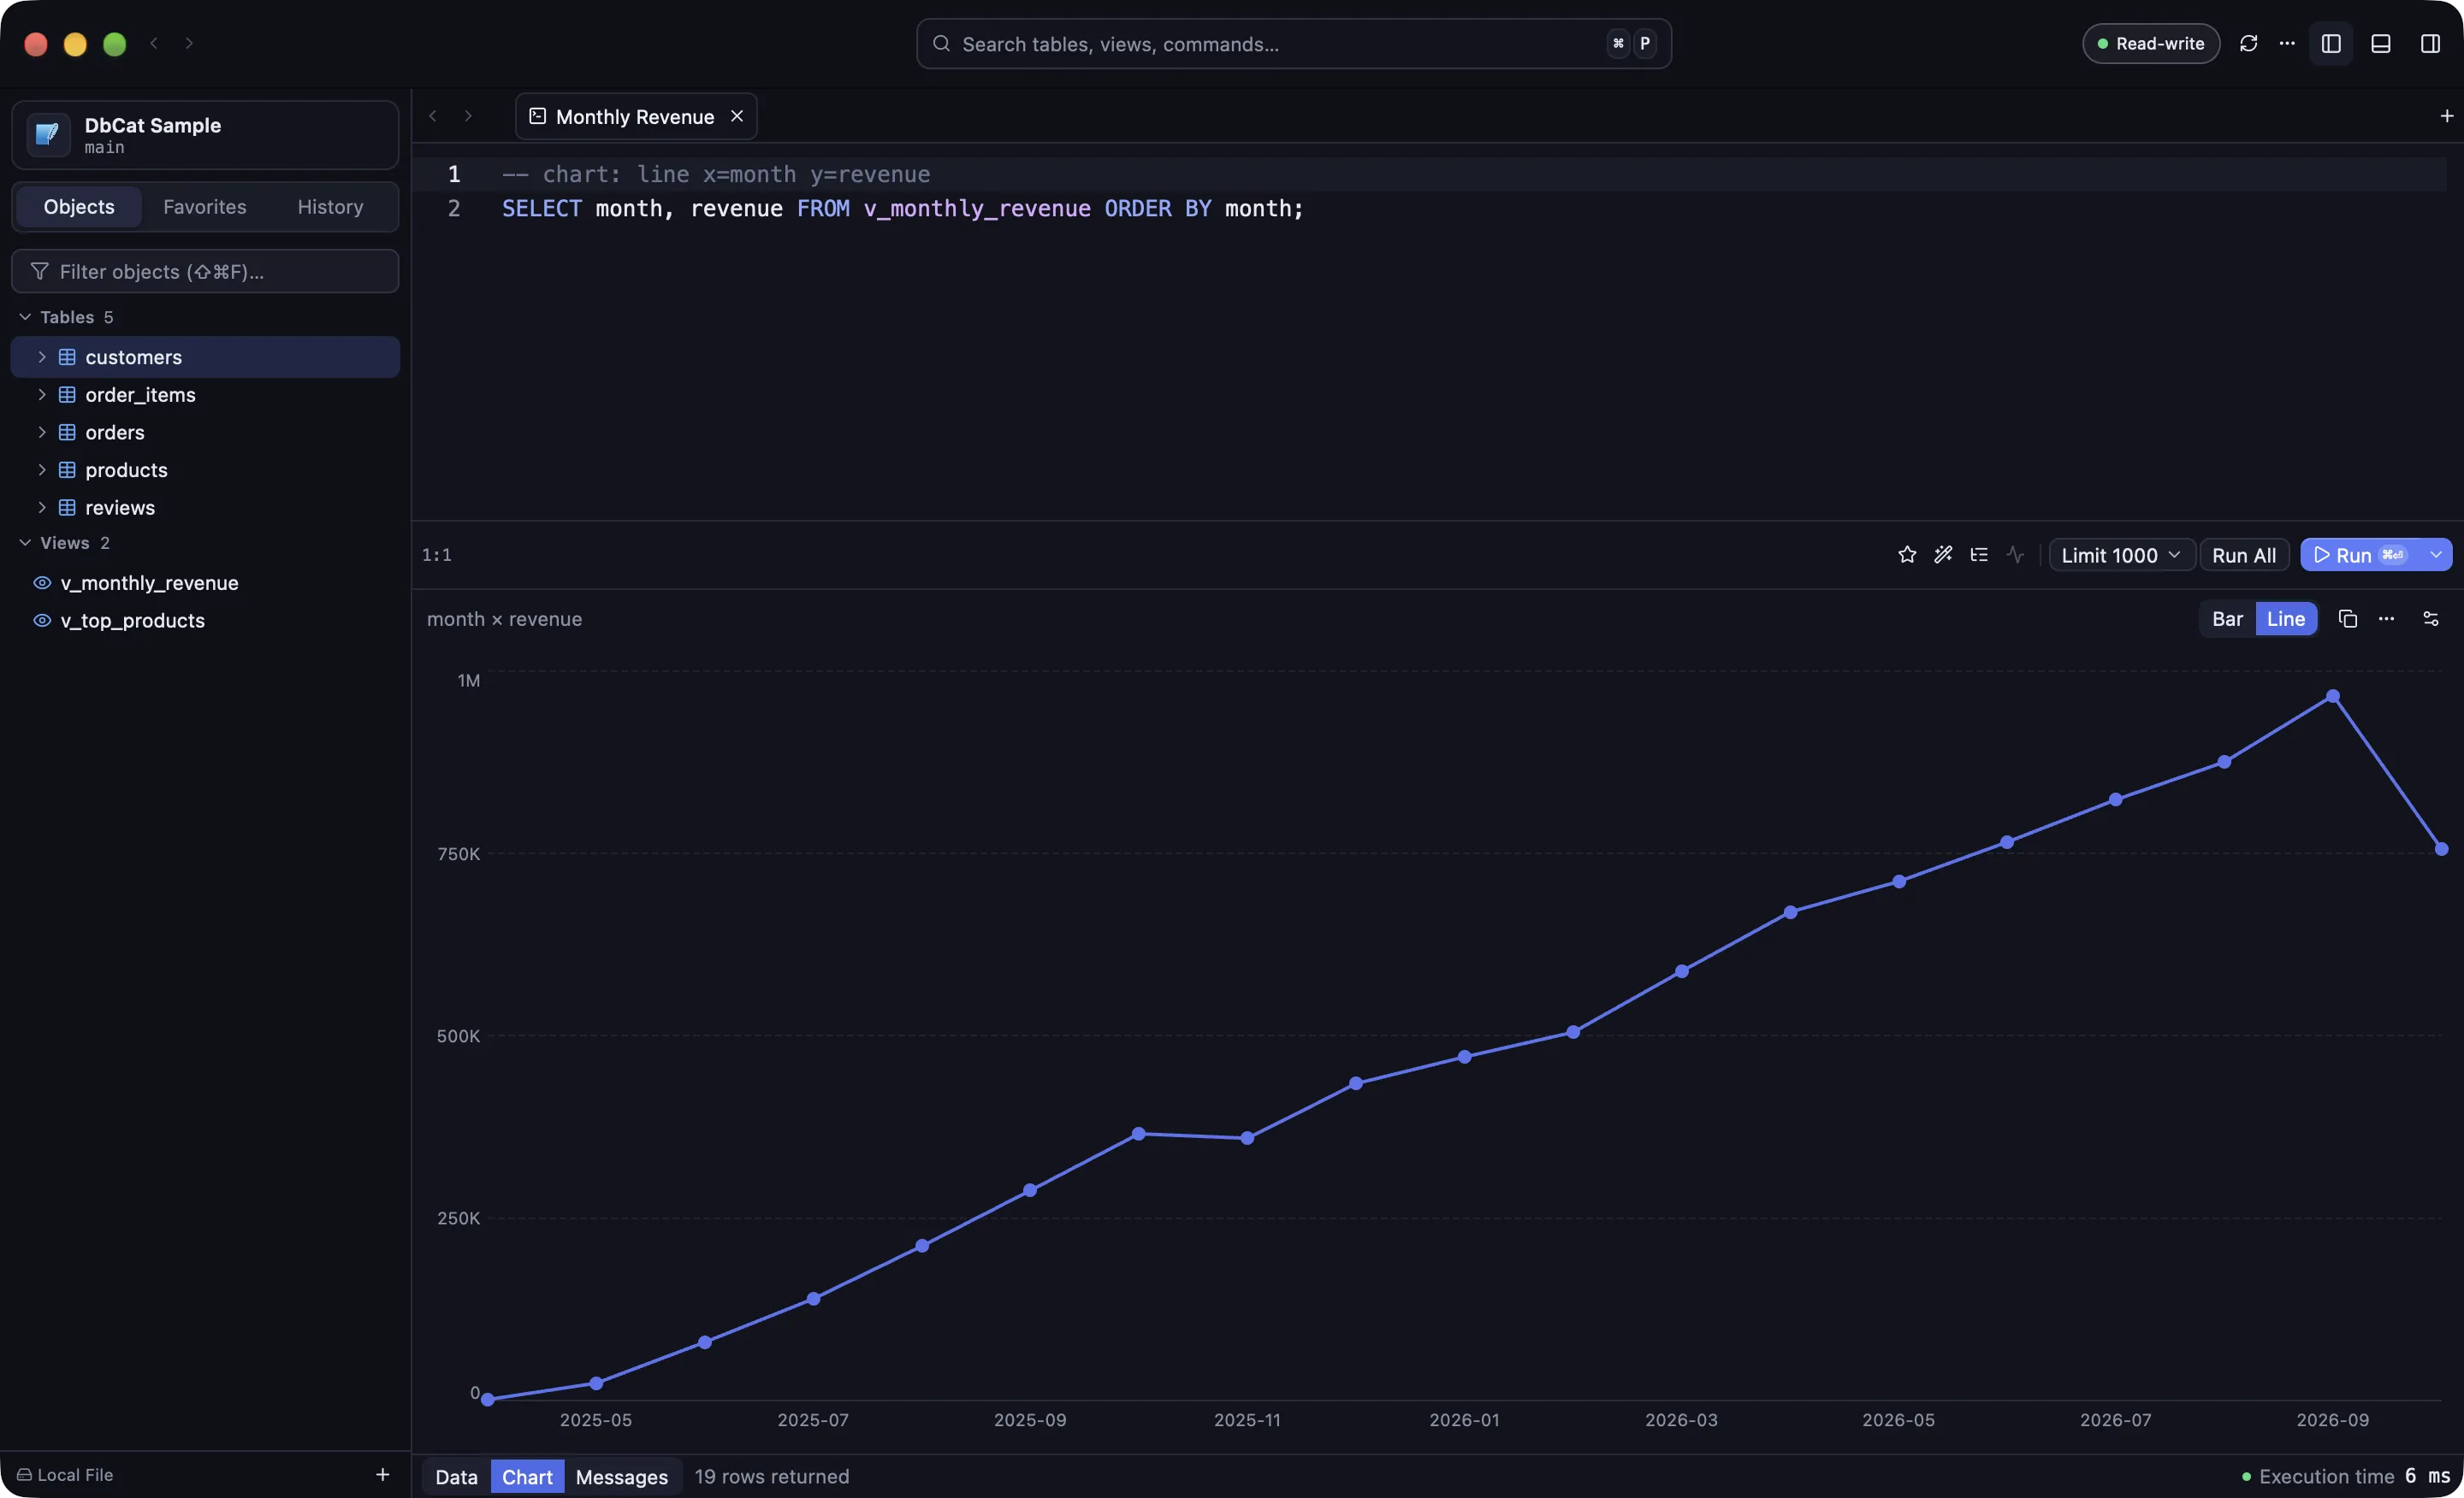
Task: Click the forward arrow in title bar
Action: pos(189,43)
